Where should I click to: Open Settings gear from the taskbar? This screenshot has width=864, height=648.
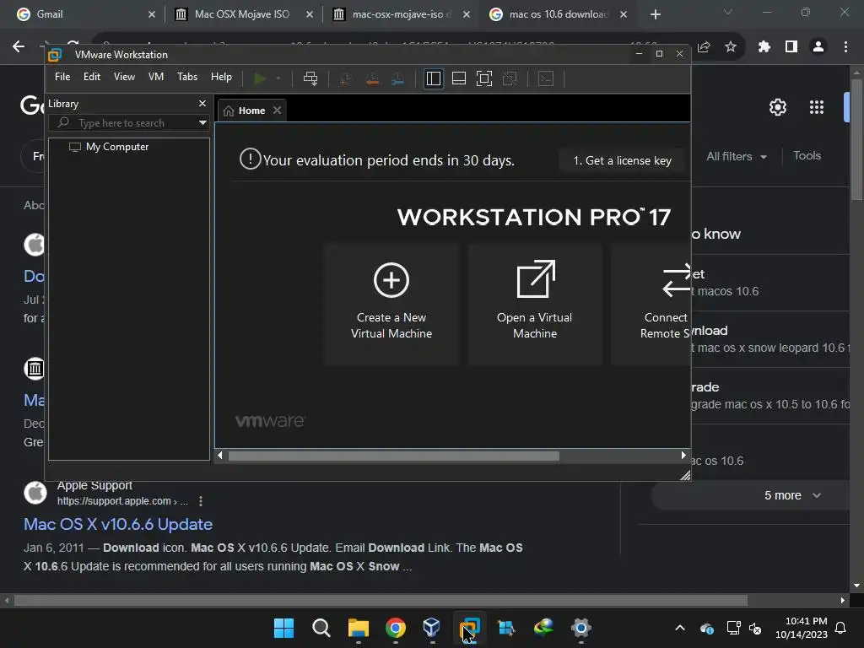[580, 628]
